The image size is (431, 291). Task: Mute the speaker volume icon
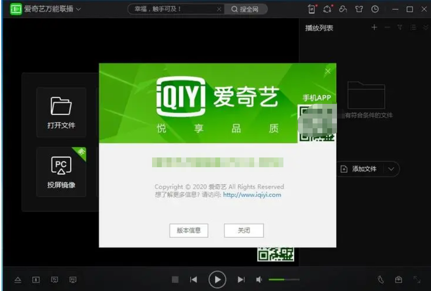click(259, 280)
